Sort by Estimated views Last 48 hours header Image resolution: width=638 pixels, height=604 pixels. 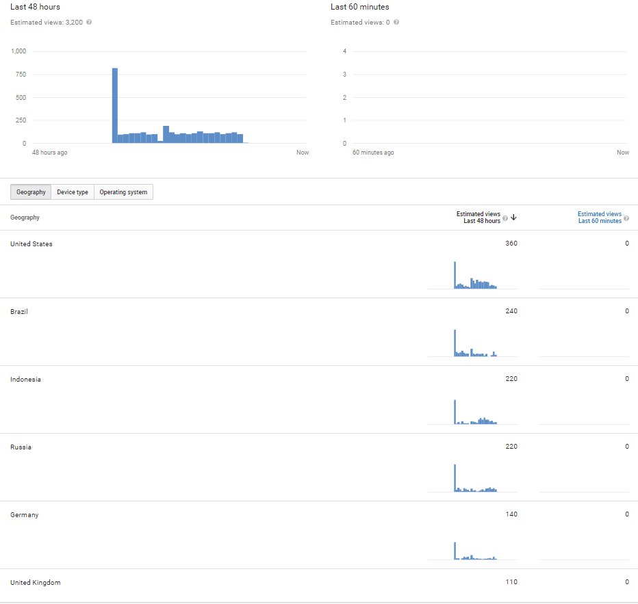[x=478, y=218]
